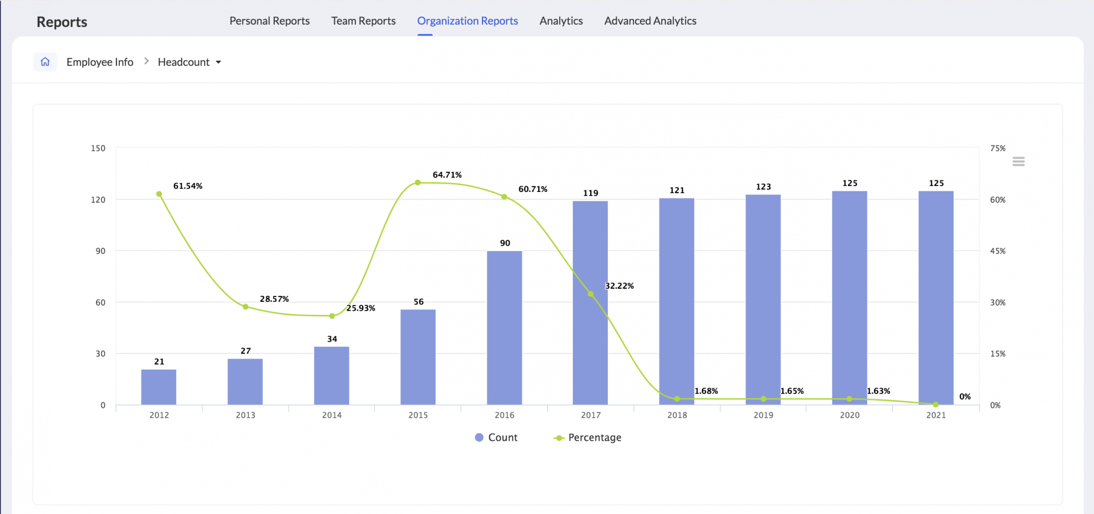Screen dimensions: 1094x514
Task: Open the chart hamburger menu for export options
Action: [1019, 161]
